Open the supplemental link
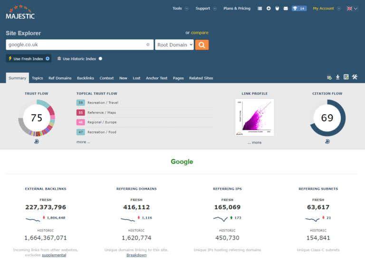The width and height of the screenshot is (365, 260). [x=54, y=255]
